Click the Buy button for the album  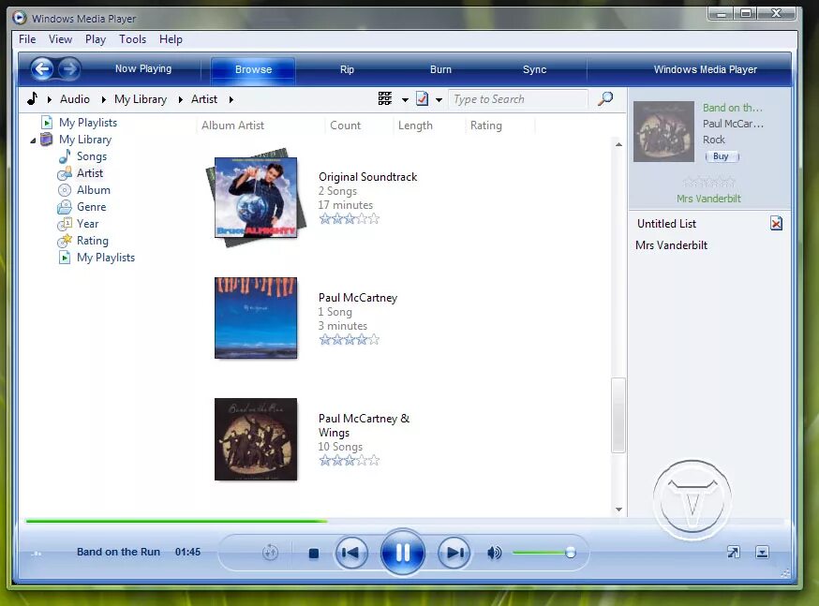(722, 156)
